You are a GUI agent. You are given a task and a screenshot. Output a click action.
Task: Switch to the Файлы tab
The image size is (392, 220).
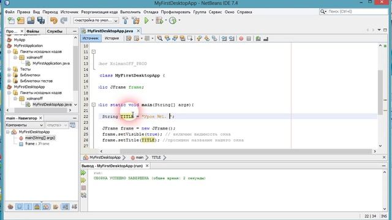[x=32, y=31]
